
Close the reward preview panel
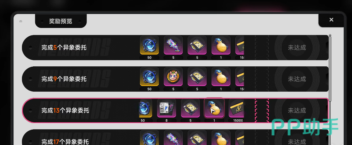pyautogui.click(x=331, y=20)
